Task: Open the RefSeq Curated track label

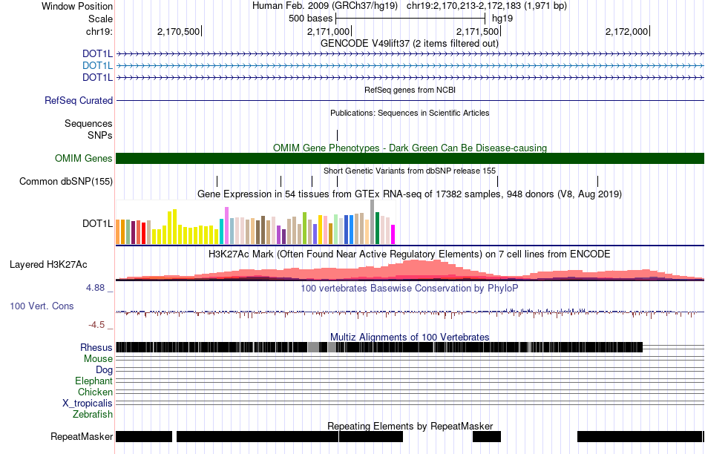Action: point(79,100)
